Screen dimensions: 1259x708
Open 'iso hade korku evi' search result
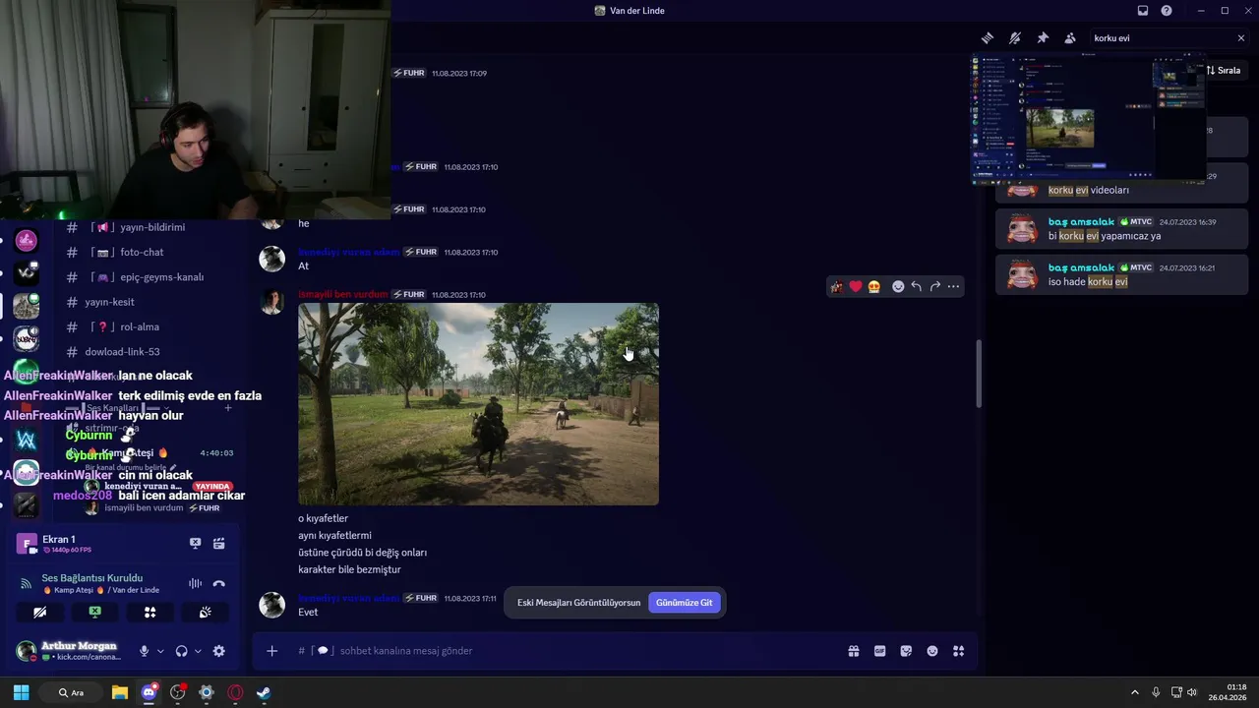tap(1121, 274)
